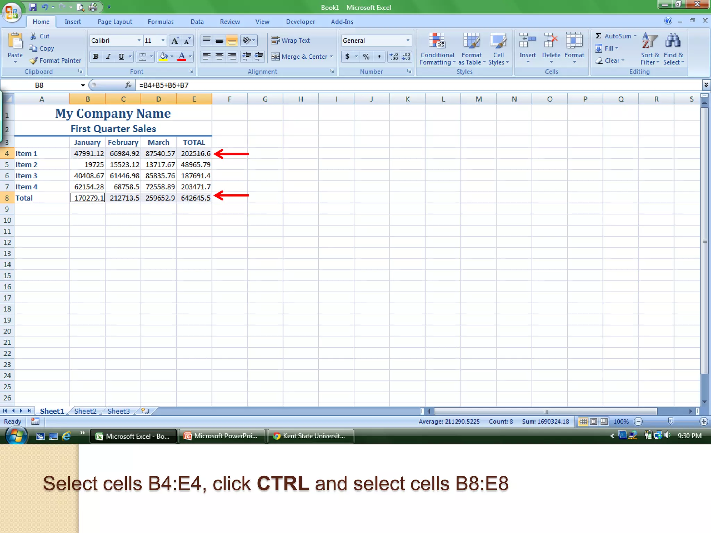Image resolution: width=711 pixels, height=533 pixels.
Task: Click the Windows Start orb
Action: (x=16, y=436)
